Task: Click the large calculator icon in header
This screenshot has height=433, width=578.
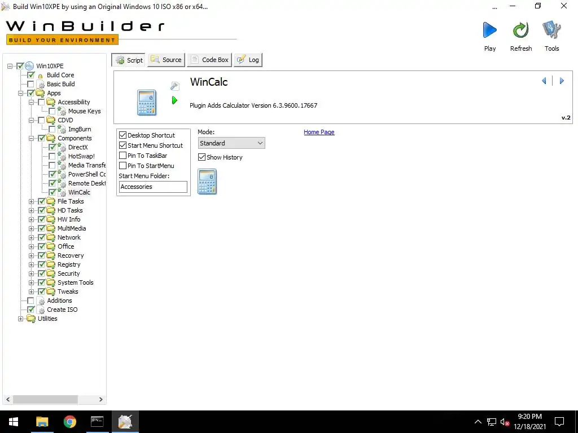Action: (147, 103)
